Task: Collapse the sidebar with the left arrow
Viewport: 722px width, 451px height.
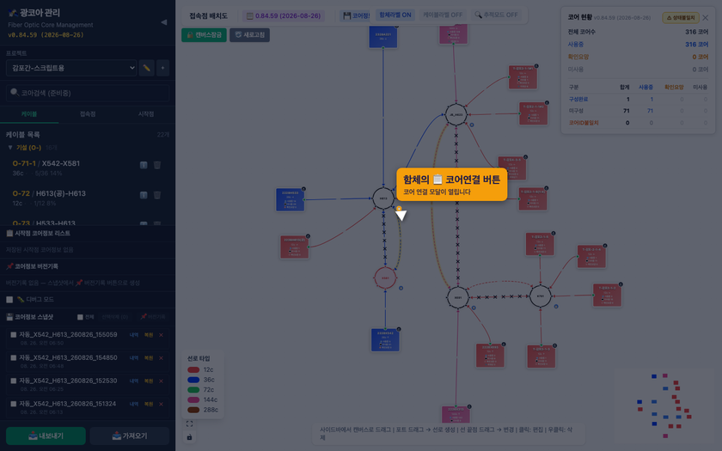Action: point(164,22)
